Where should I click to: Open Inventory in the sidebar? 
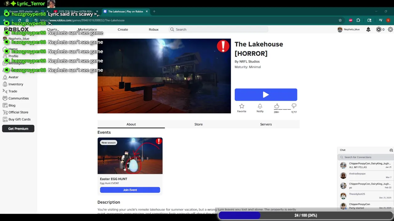coord(13,84)
